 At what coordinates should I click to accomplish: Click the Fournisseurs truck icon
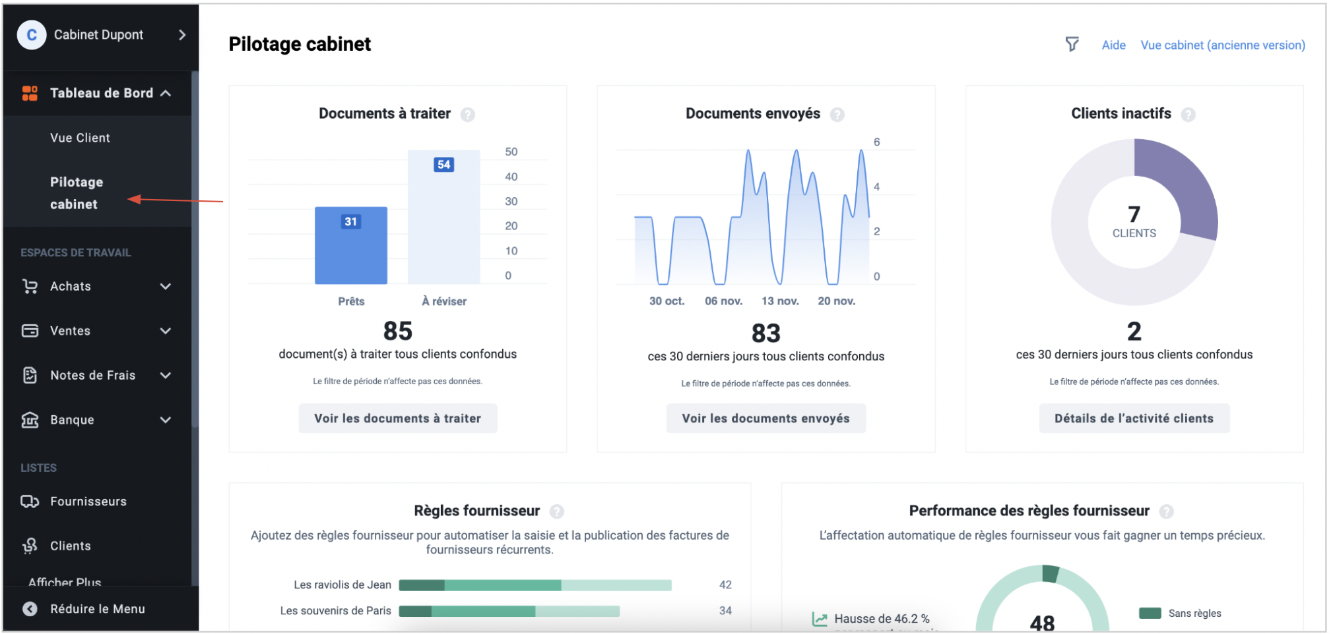point(30,502)
